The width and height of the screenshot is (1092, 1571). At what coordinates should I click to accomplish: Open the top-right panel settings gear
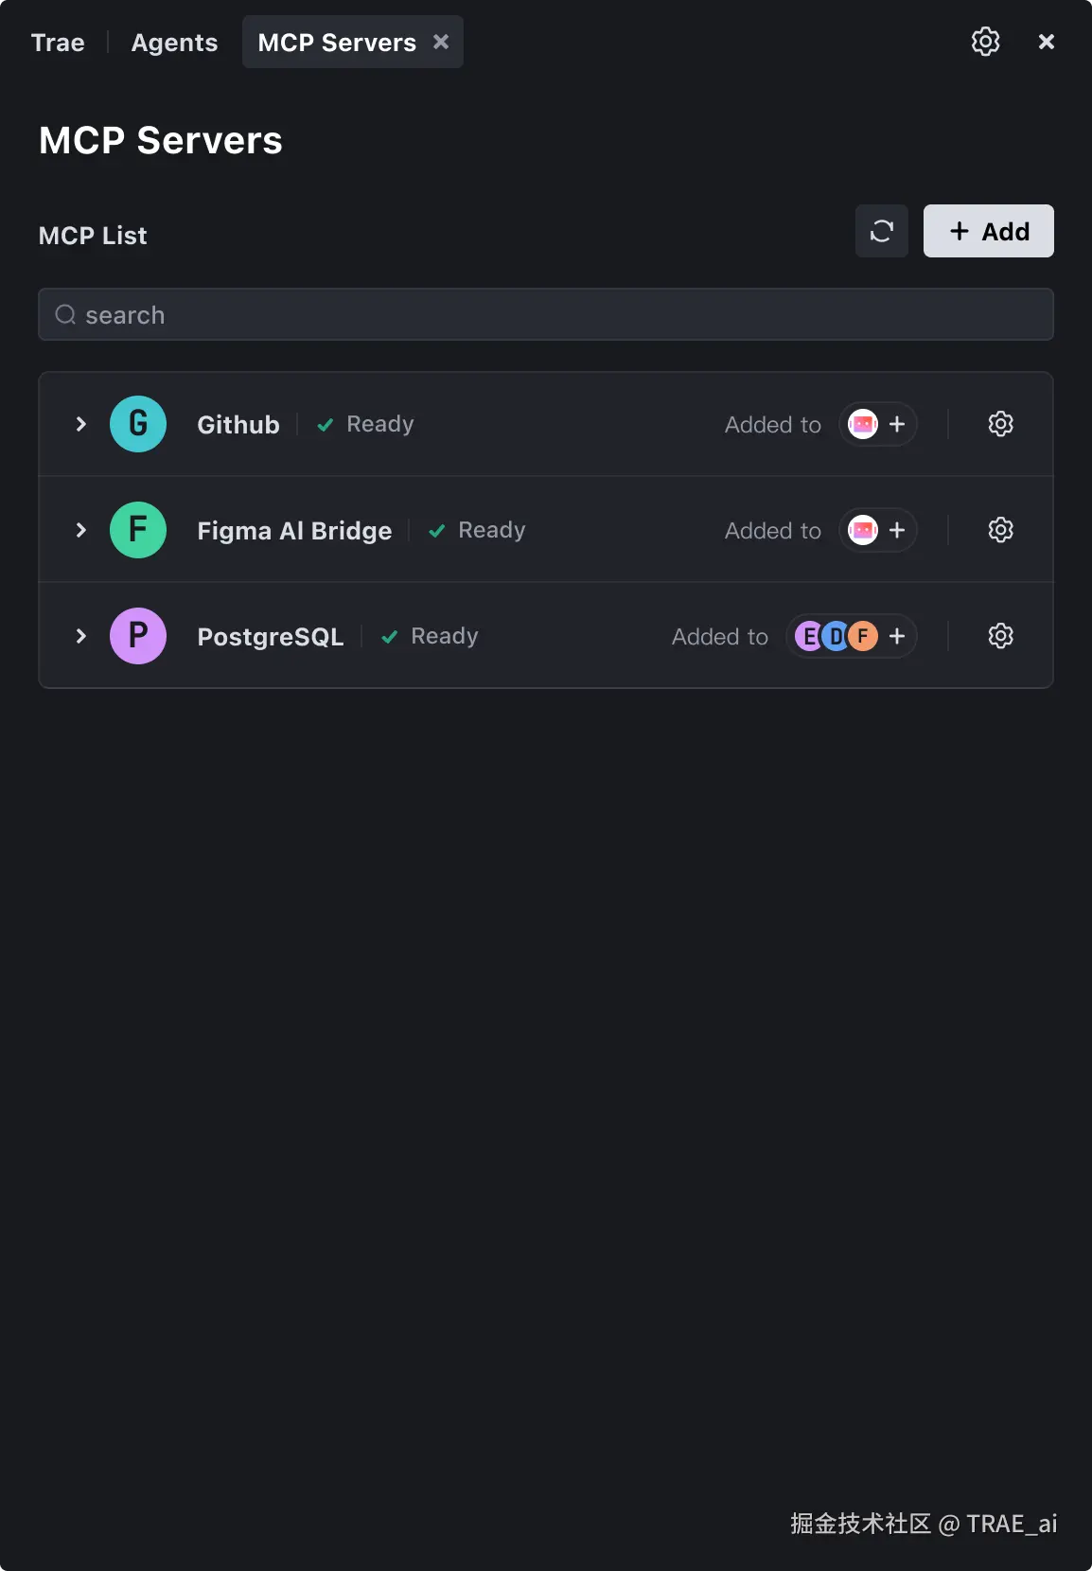point(985,42)
